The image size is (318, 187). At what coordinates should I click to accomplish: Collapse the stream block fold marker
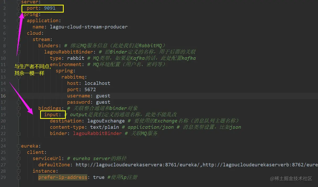tap(18, 39)
